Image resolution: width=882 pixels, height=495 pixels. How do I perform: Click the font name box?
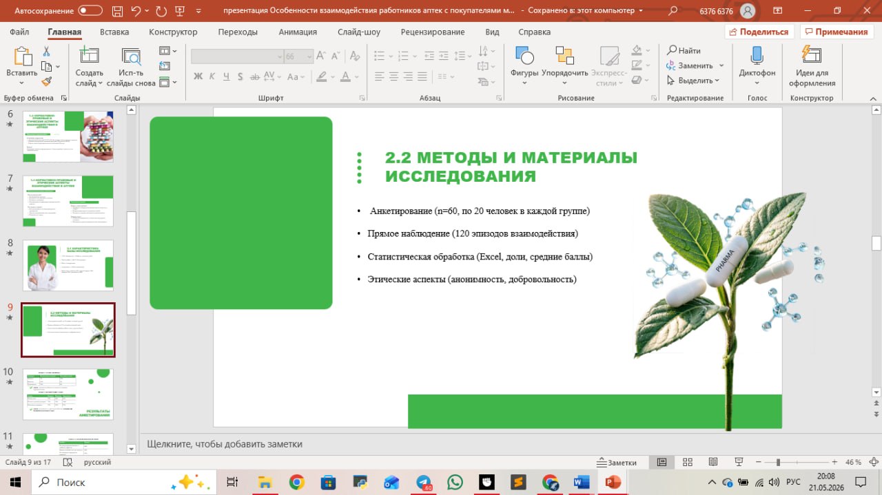tap(237, 56)
